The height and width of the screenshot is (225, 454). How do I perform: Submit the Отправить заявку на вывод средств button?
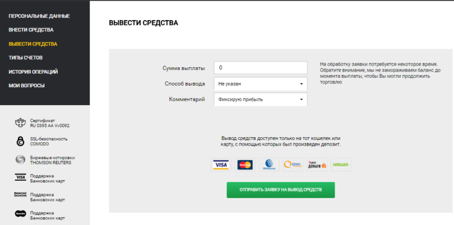281,190
